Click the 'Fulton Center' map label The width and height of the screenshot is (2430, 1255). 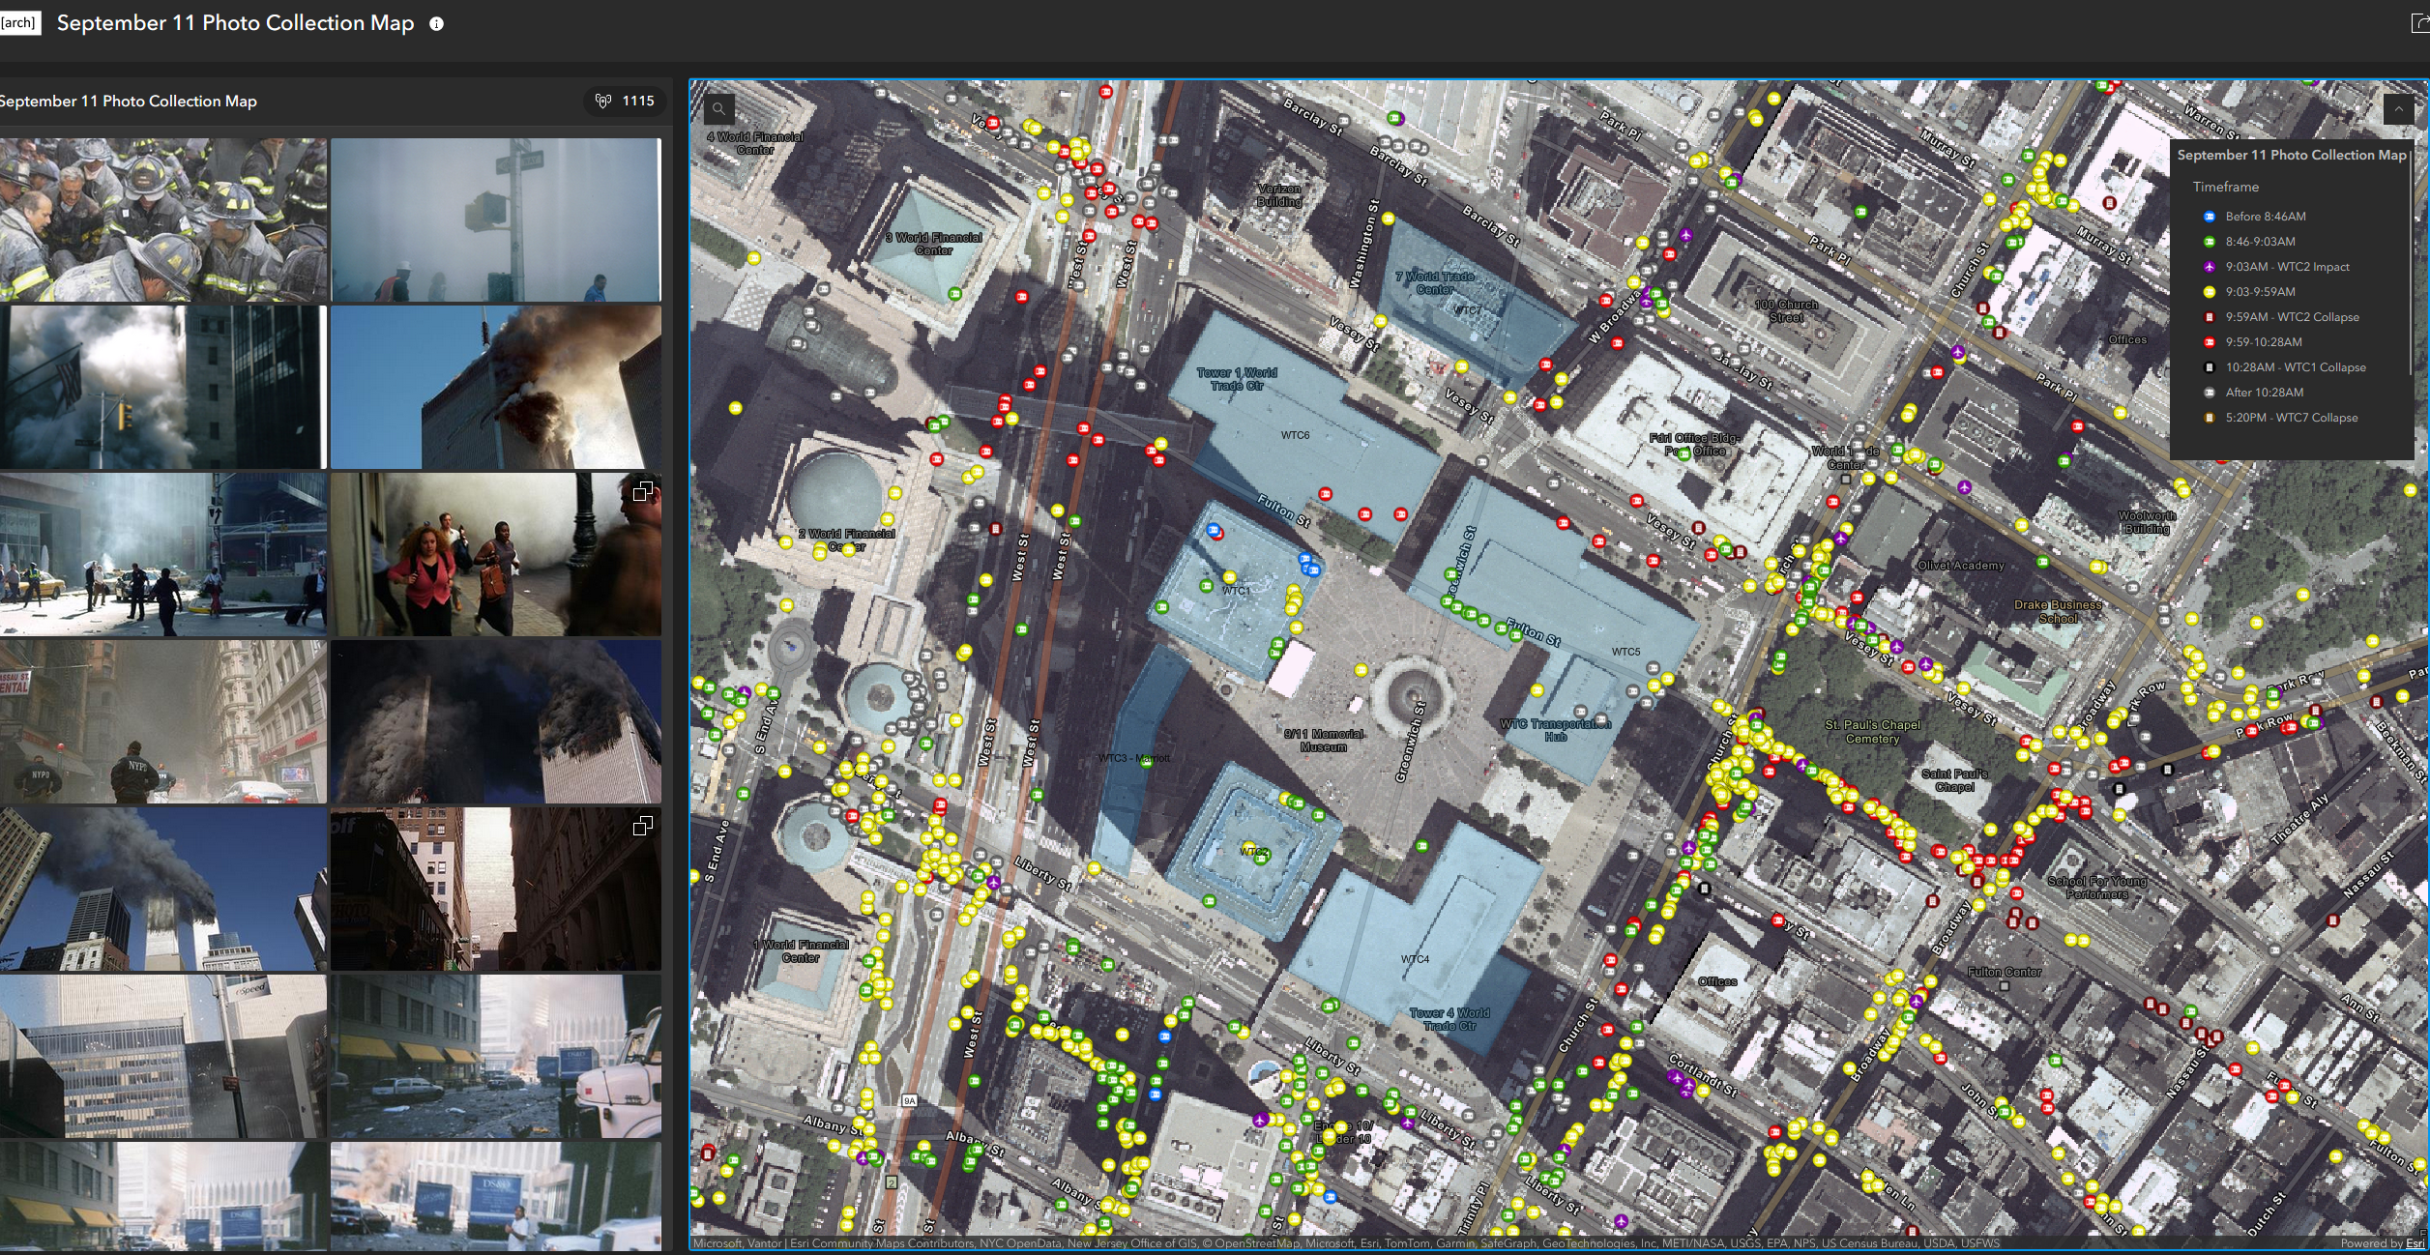2005,972
